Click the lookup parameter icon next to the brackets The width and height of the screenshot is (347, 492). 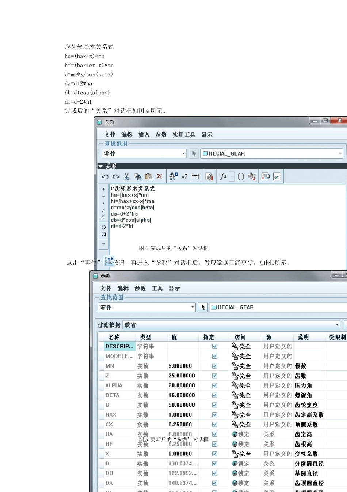tap(252, 176)
